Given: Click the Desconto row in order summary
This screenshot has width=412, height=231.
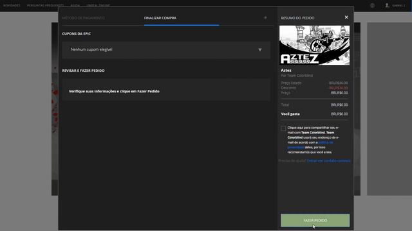Looking at the screenshot, I should coord(315,88).
